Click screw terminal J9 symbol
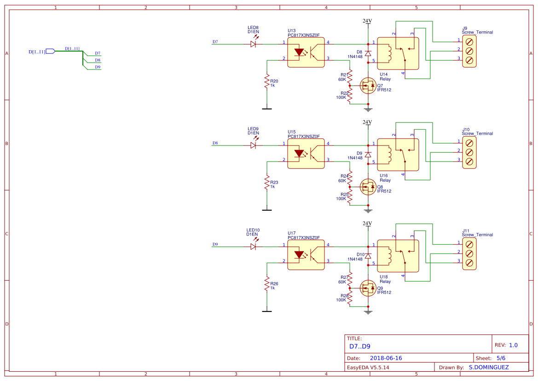This screenshot has height=381, width=538. 469,51
